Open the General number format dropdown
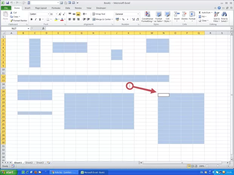The image size is (234, 175). click(x=138, y=14)
